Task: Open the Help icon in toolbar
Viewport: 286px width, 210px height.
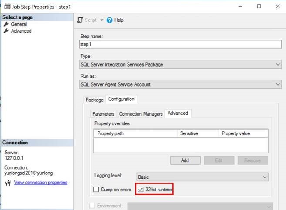Action: coord(110,20)
